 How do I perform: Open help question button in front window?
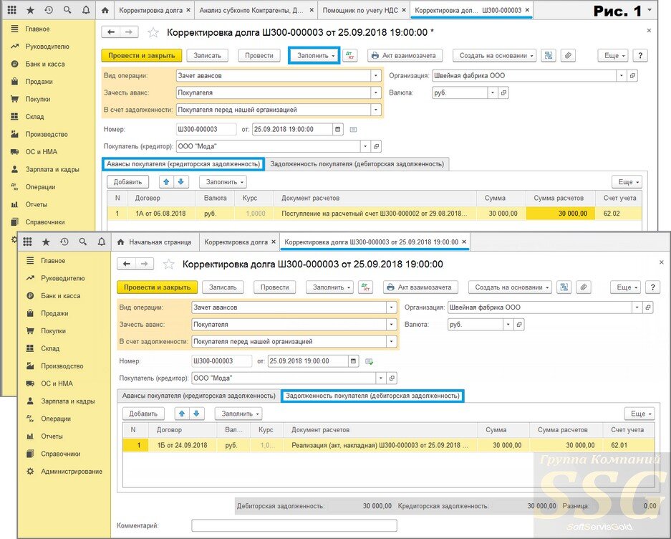pos(652,287)
